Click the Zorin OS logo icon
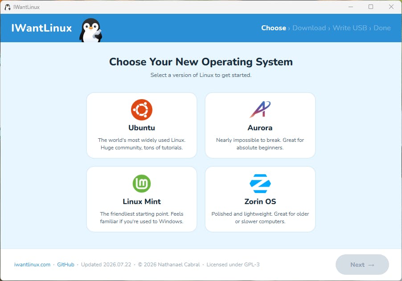 click(x=260, y=183)
